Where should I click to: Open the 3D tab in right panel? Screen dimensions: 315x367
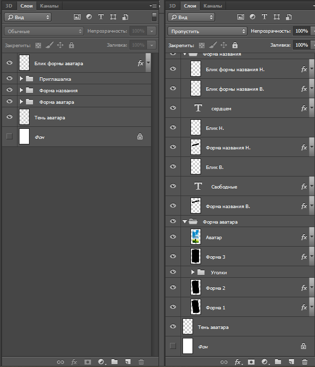tap(172, 6)
